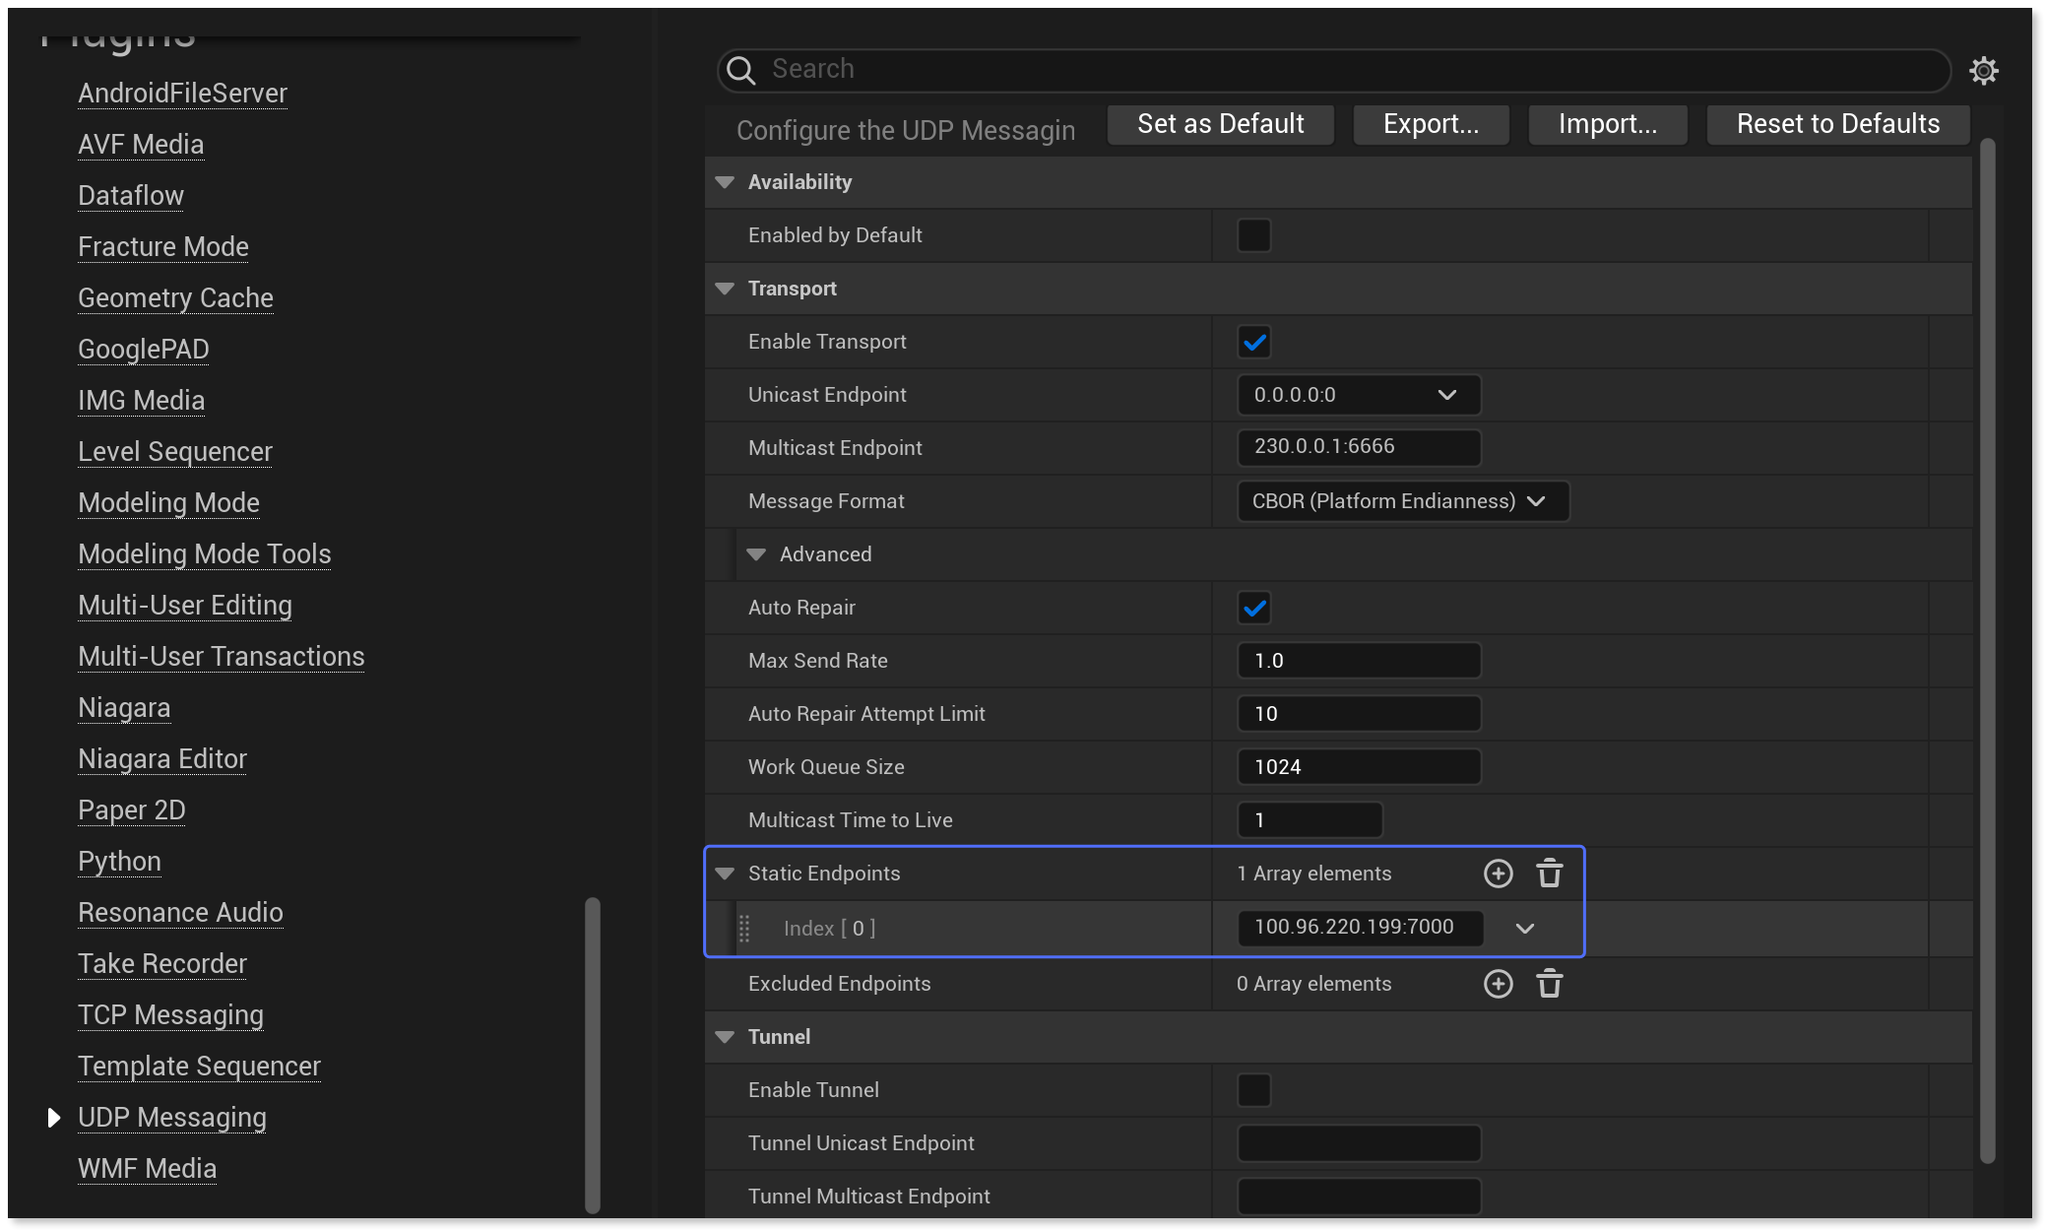This screenshot has width=2045, height=1231.
Task: Expand the UDP Messaging plugin entry
Action: tap(54, 1117)
